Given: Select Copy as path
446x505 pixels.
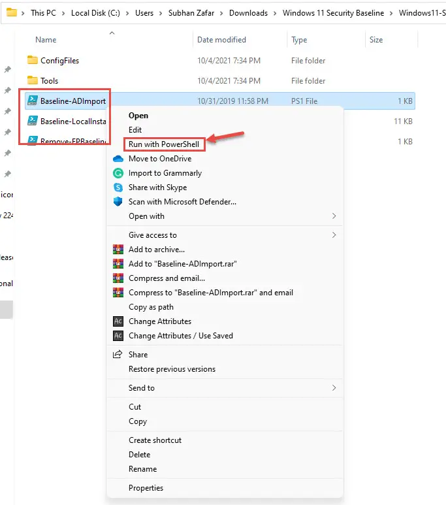Looking at the screenshot, I should [151, 307].
